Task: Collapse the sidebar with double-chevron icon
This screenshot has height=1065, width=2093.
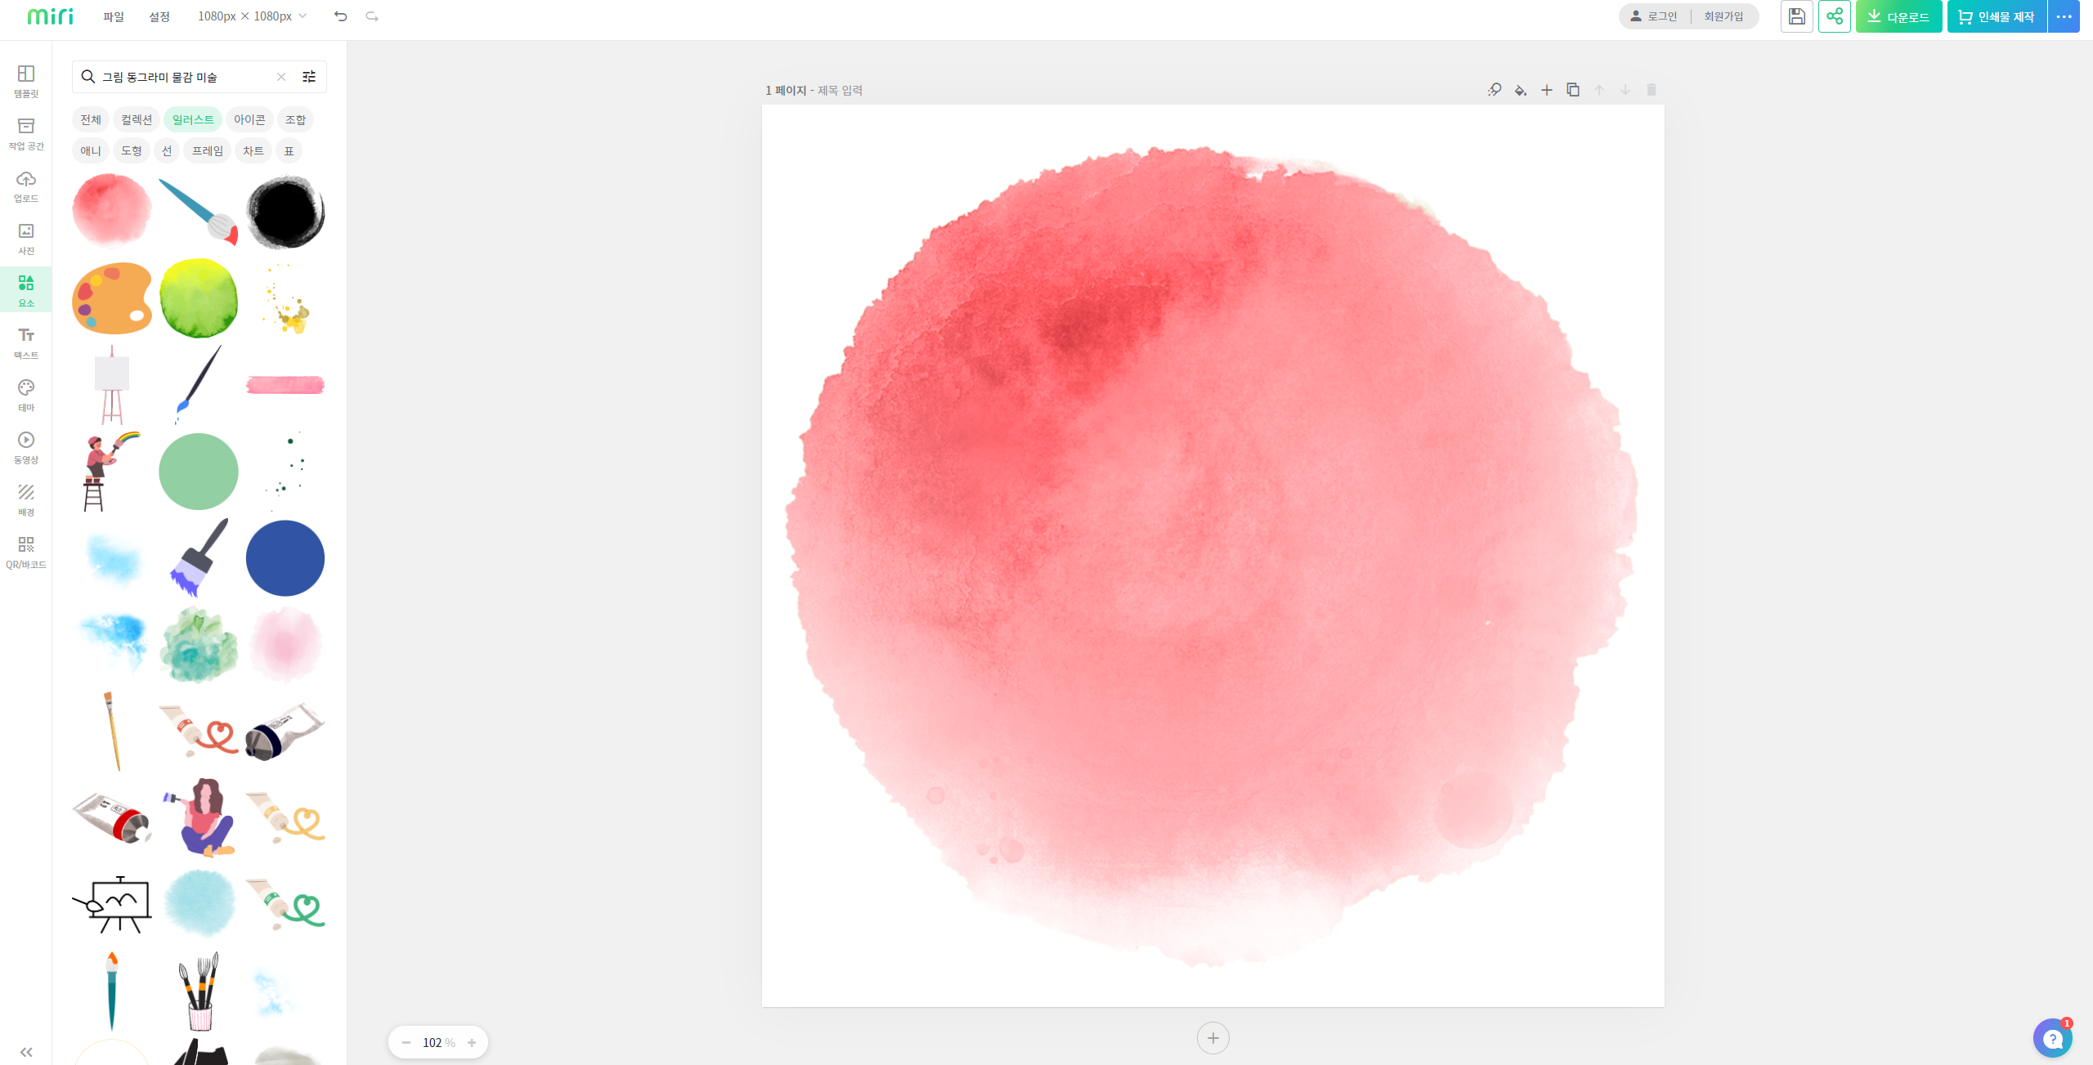Action: coord(26,1052)
